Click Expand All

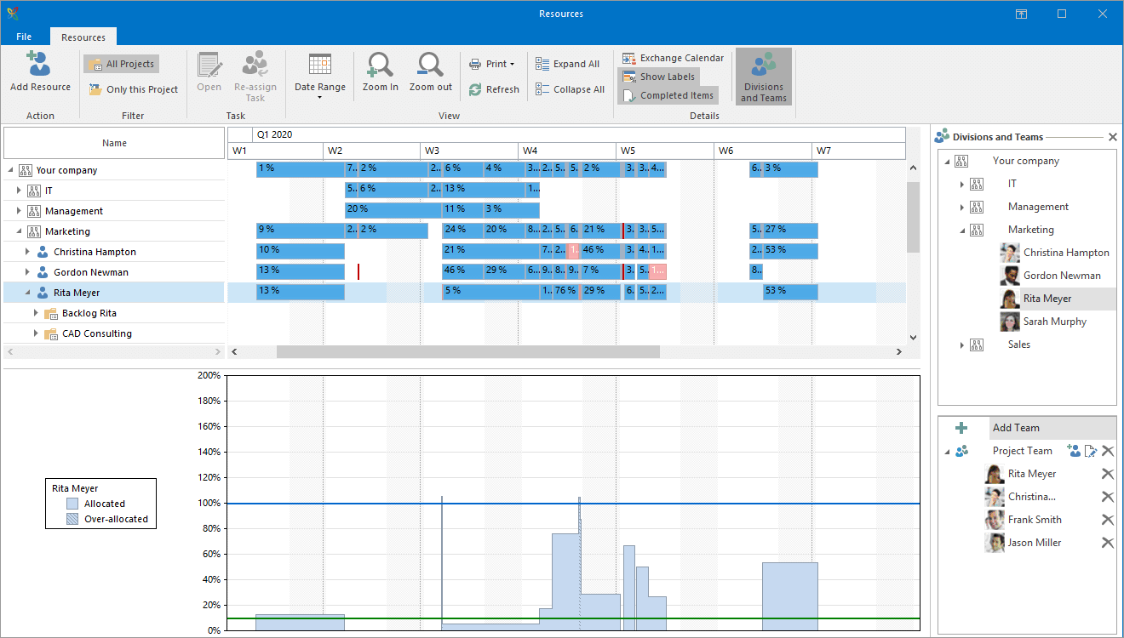567,64
